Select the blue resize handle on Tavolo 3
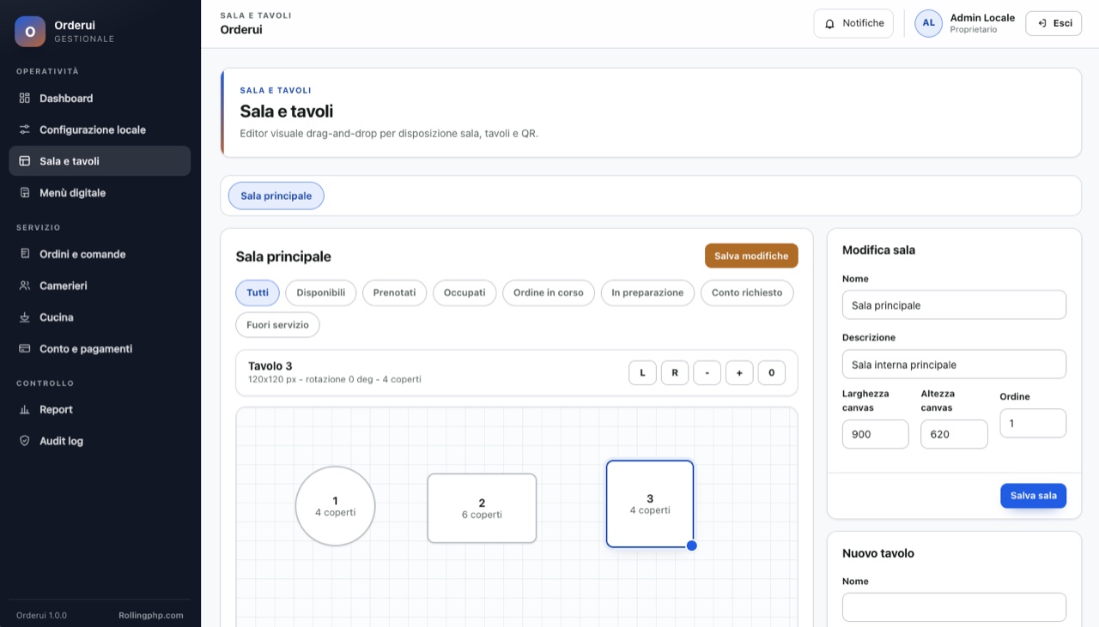Image resolution: width=1099 pixels, height=627 pixels. click(x=692, y=546)
